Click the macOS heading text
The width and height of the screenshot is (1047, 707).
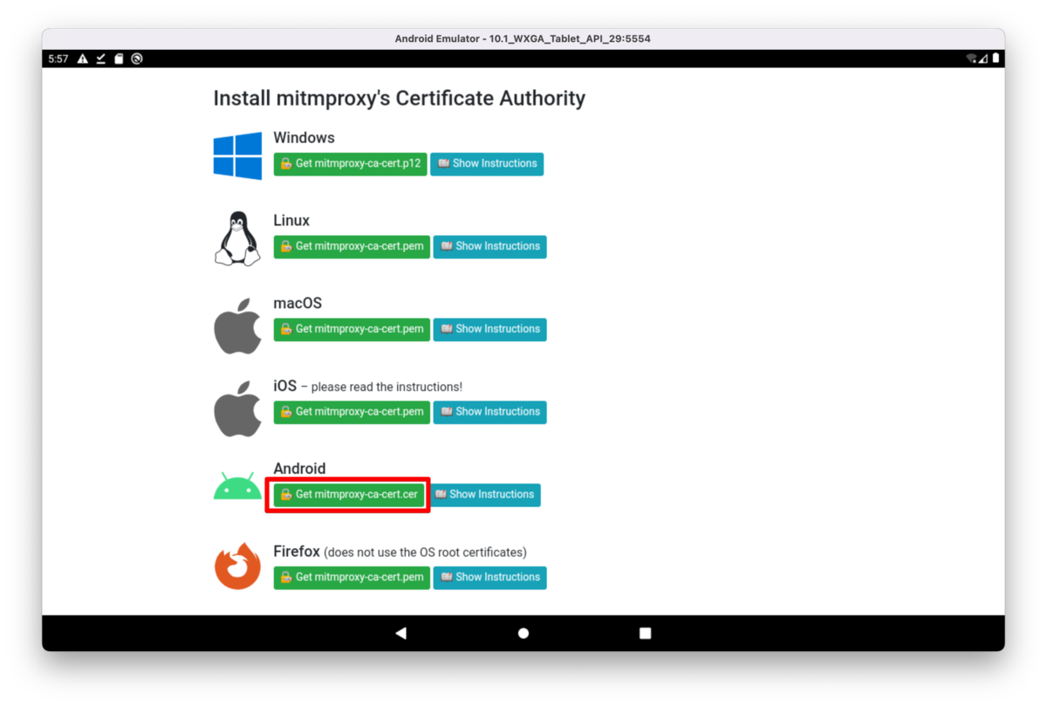point(298,304)
